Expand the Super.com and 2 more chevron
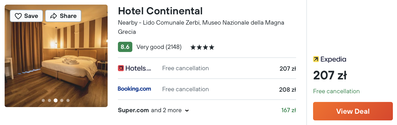This screenshot has width=397, height=125. pos(187,111)
